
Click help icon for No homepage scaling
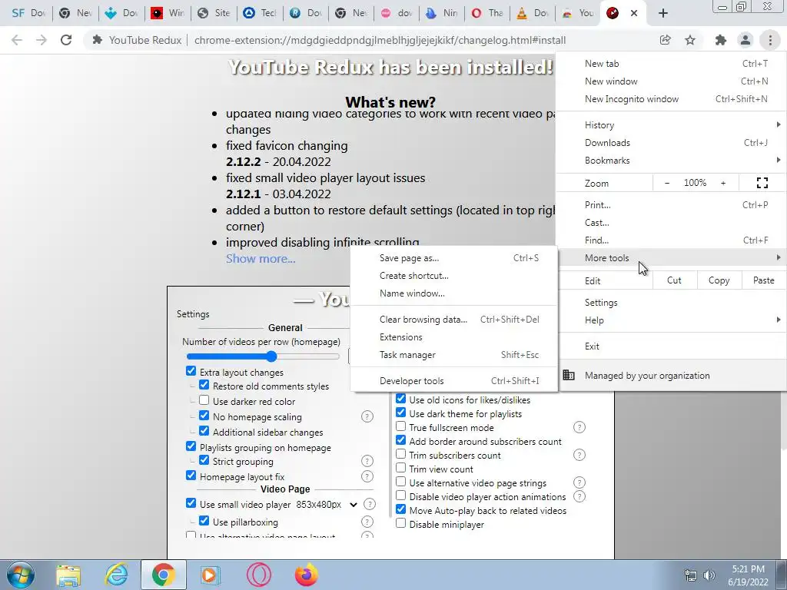click(367, 416)
